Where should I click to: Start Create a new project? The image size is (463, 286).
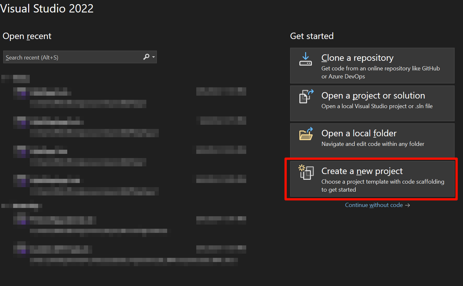tap(372, 179)
